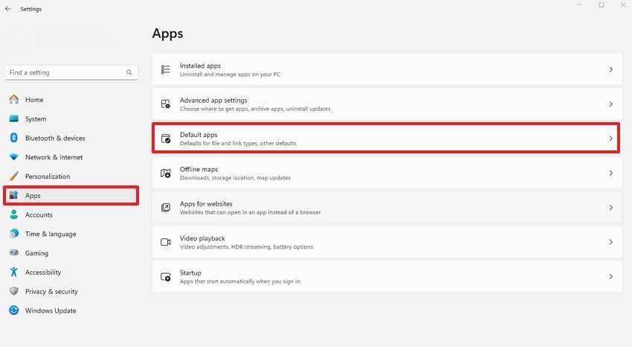Click the Home house icon
The height and width of the screenshot is (347, 632).
click(14, 99)
